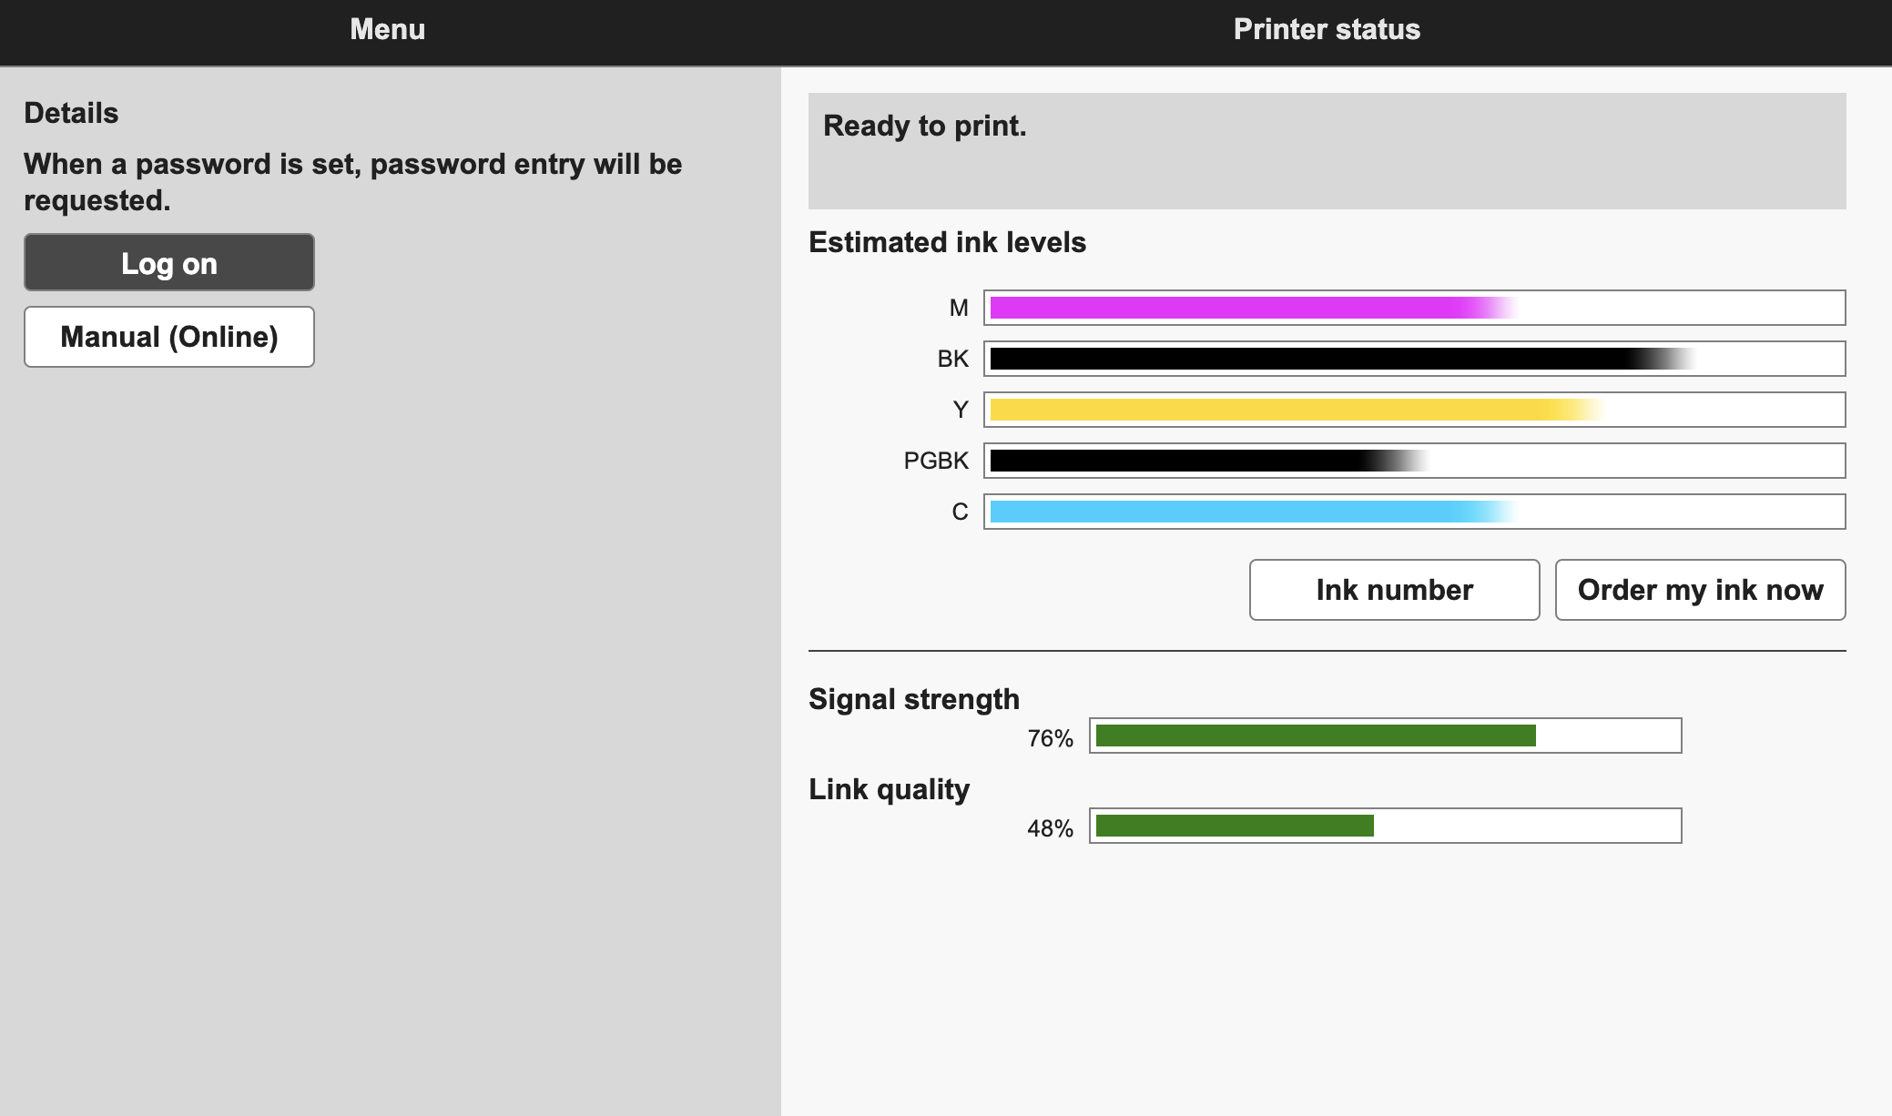Click the BK black ink level bar
This screenshot has height=1116, width=1892.
tap(1414, 359)
